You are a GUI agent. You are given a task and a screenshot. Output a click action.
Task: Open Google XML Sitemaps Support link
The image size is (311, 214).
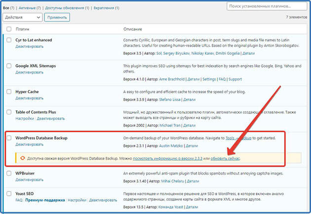[235, 79]
